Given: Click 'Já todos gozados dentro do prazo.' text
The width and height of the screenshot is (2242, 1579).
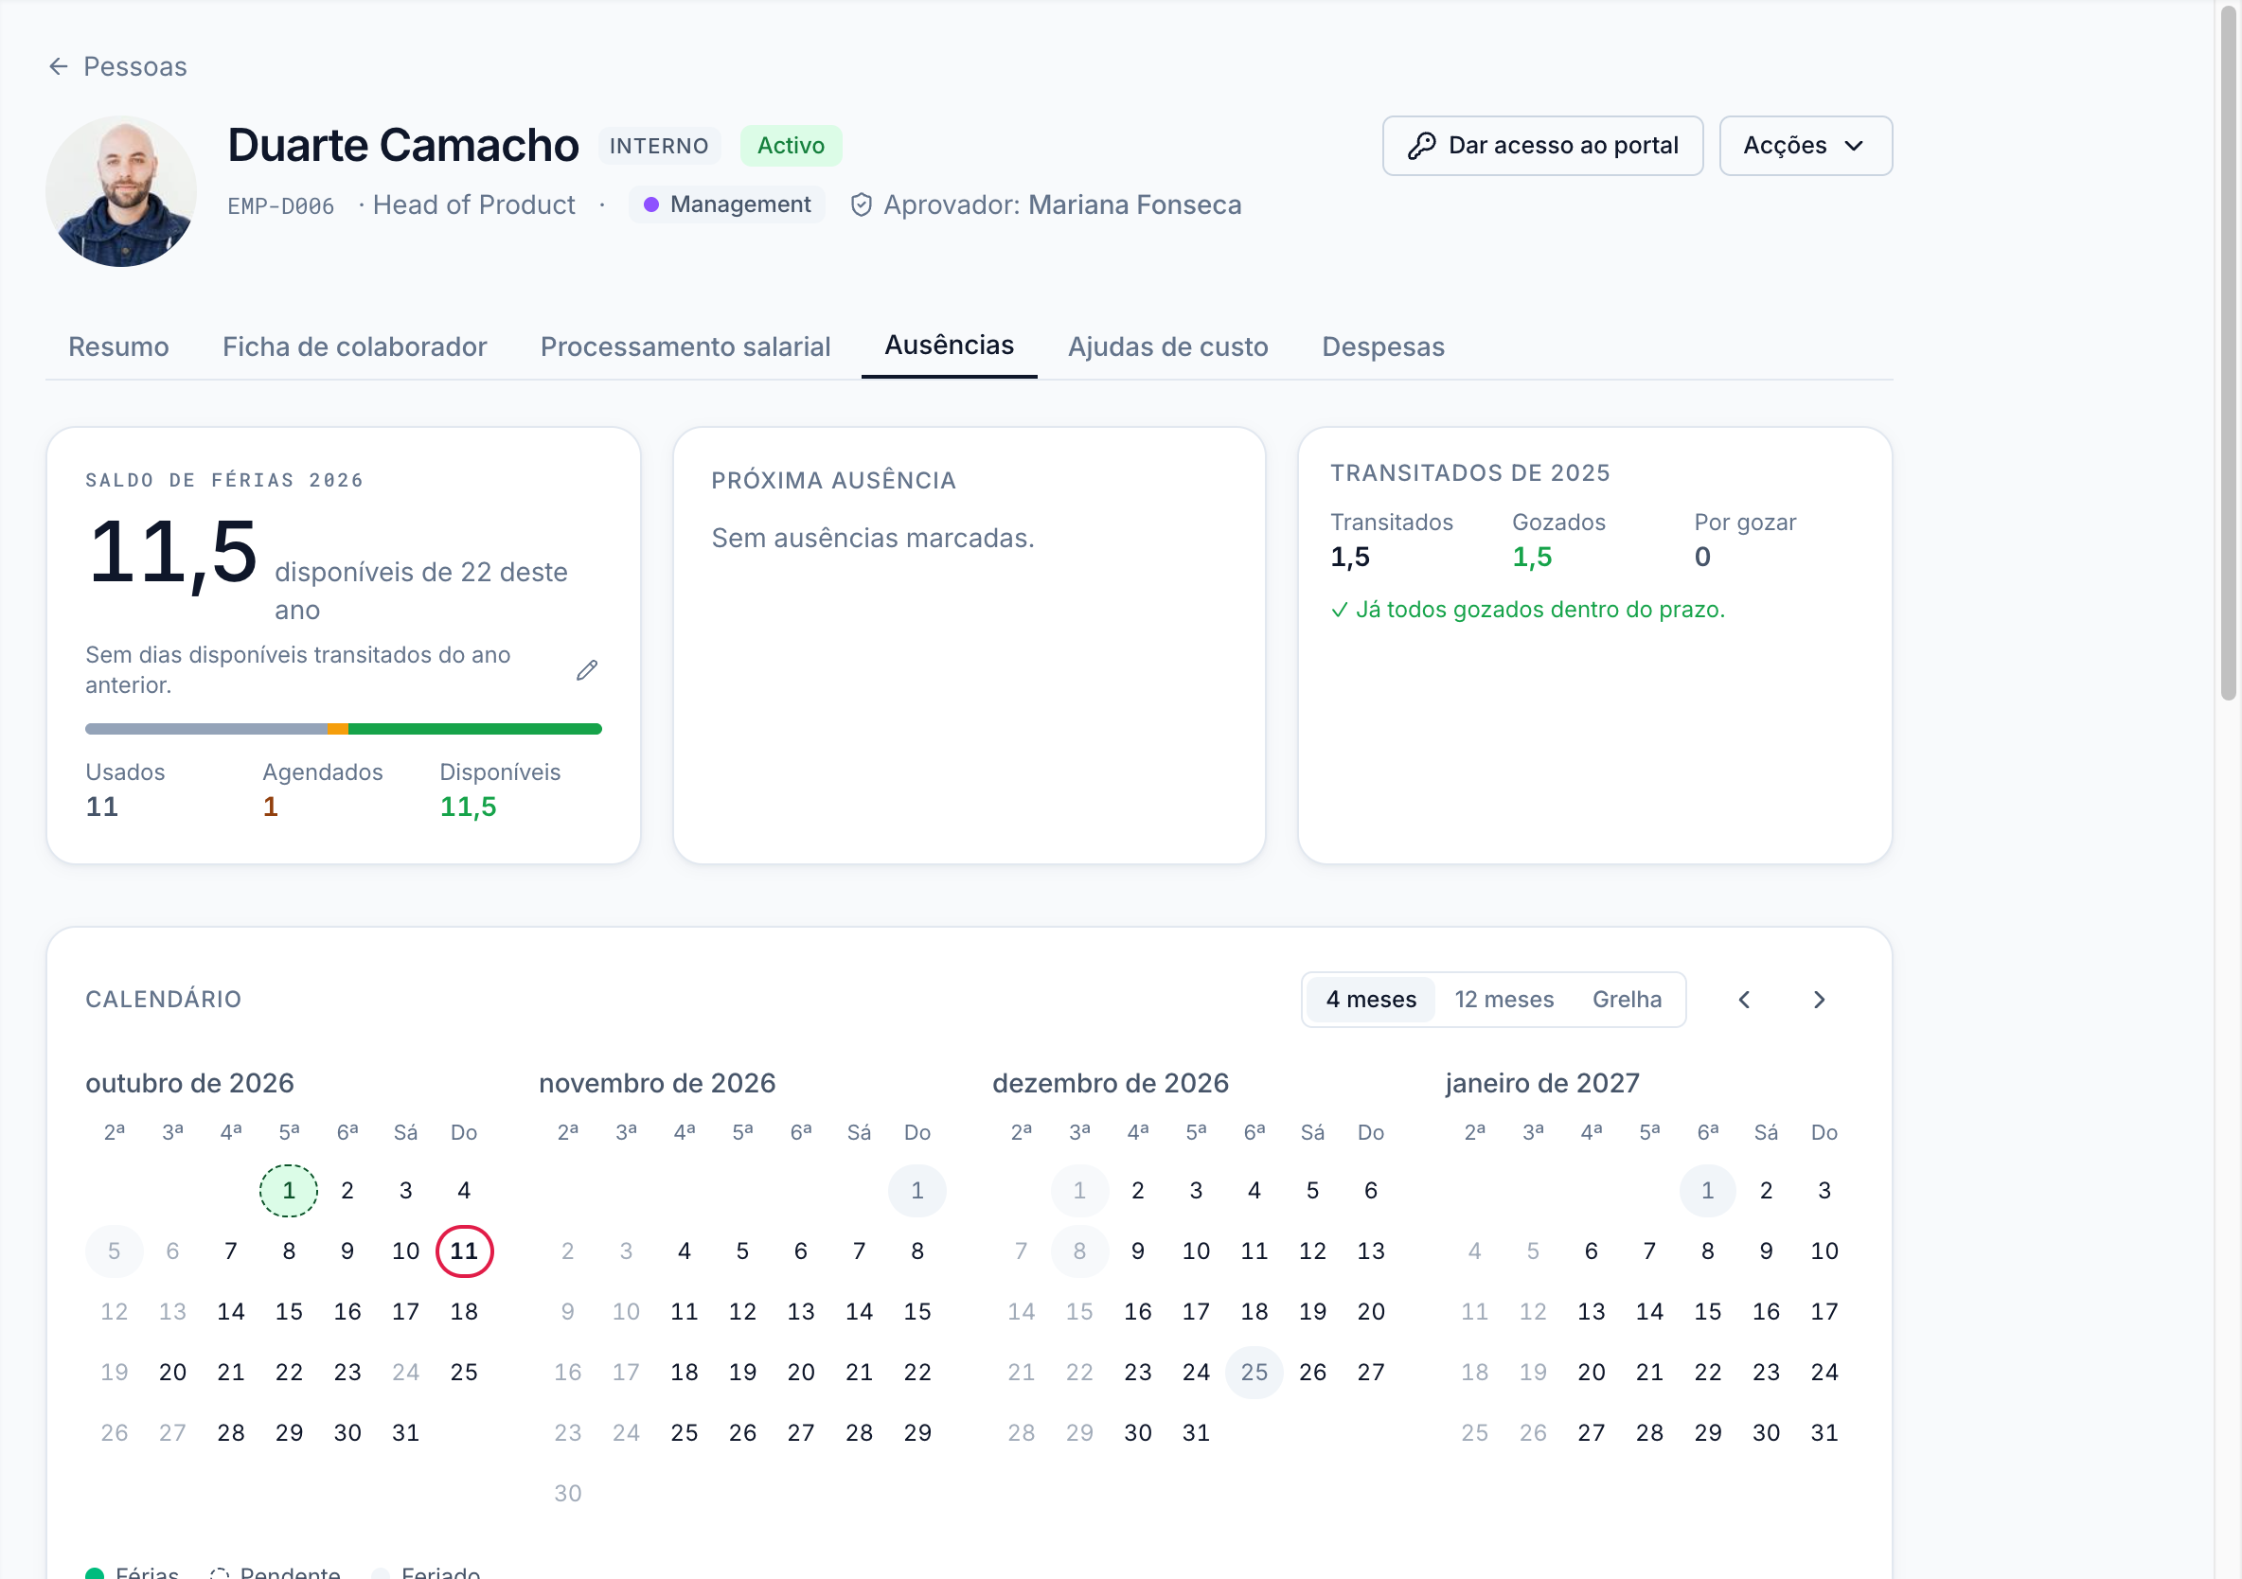Looking at the screenshot, I should pyautogui.click(x=1539, y=610).
